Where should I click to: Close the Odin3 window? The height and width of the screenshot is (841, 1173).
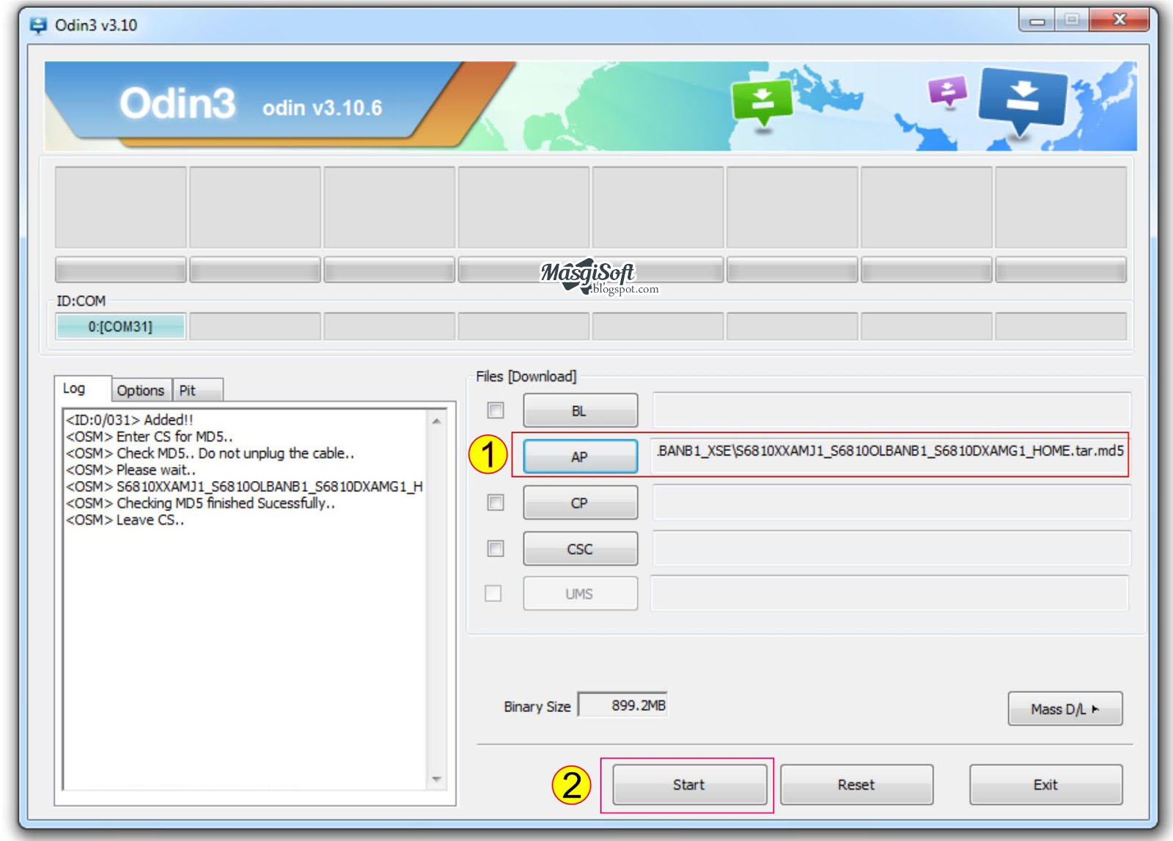pos(1119,21)
